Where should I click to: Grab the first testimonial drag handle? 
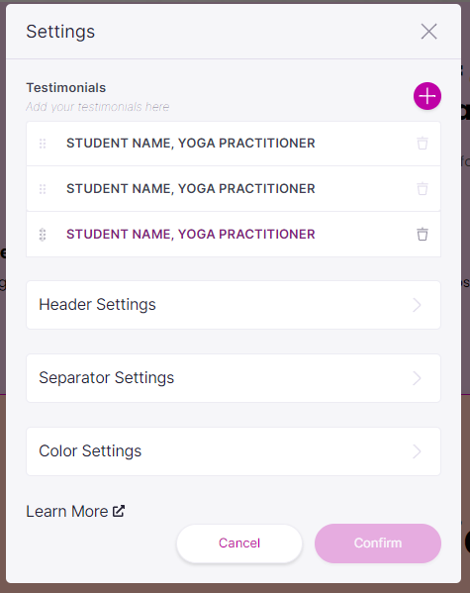click(43, 144)
